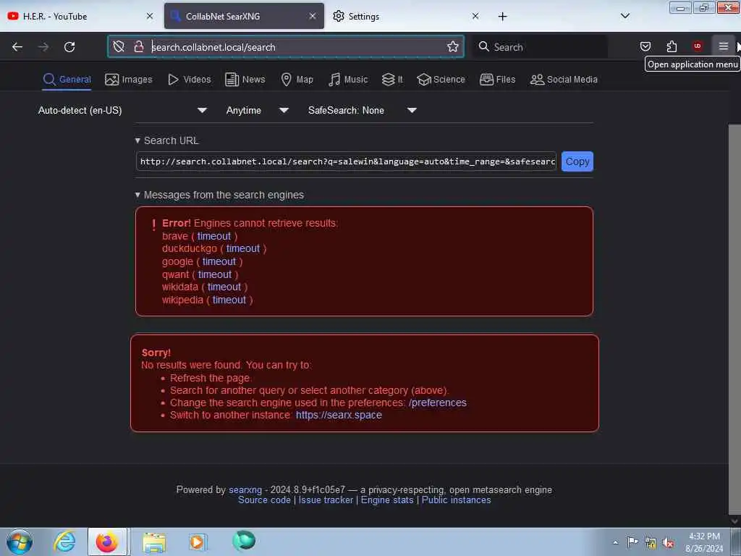741x556 pixels.
Task: Open application menu hamburger icon
Action: coord(723,46)
